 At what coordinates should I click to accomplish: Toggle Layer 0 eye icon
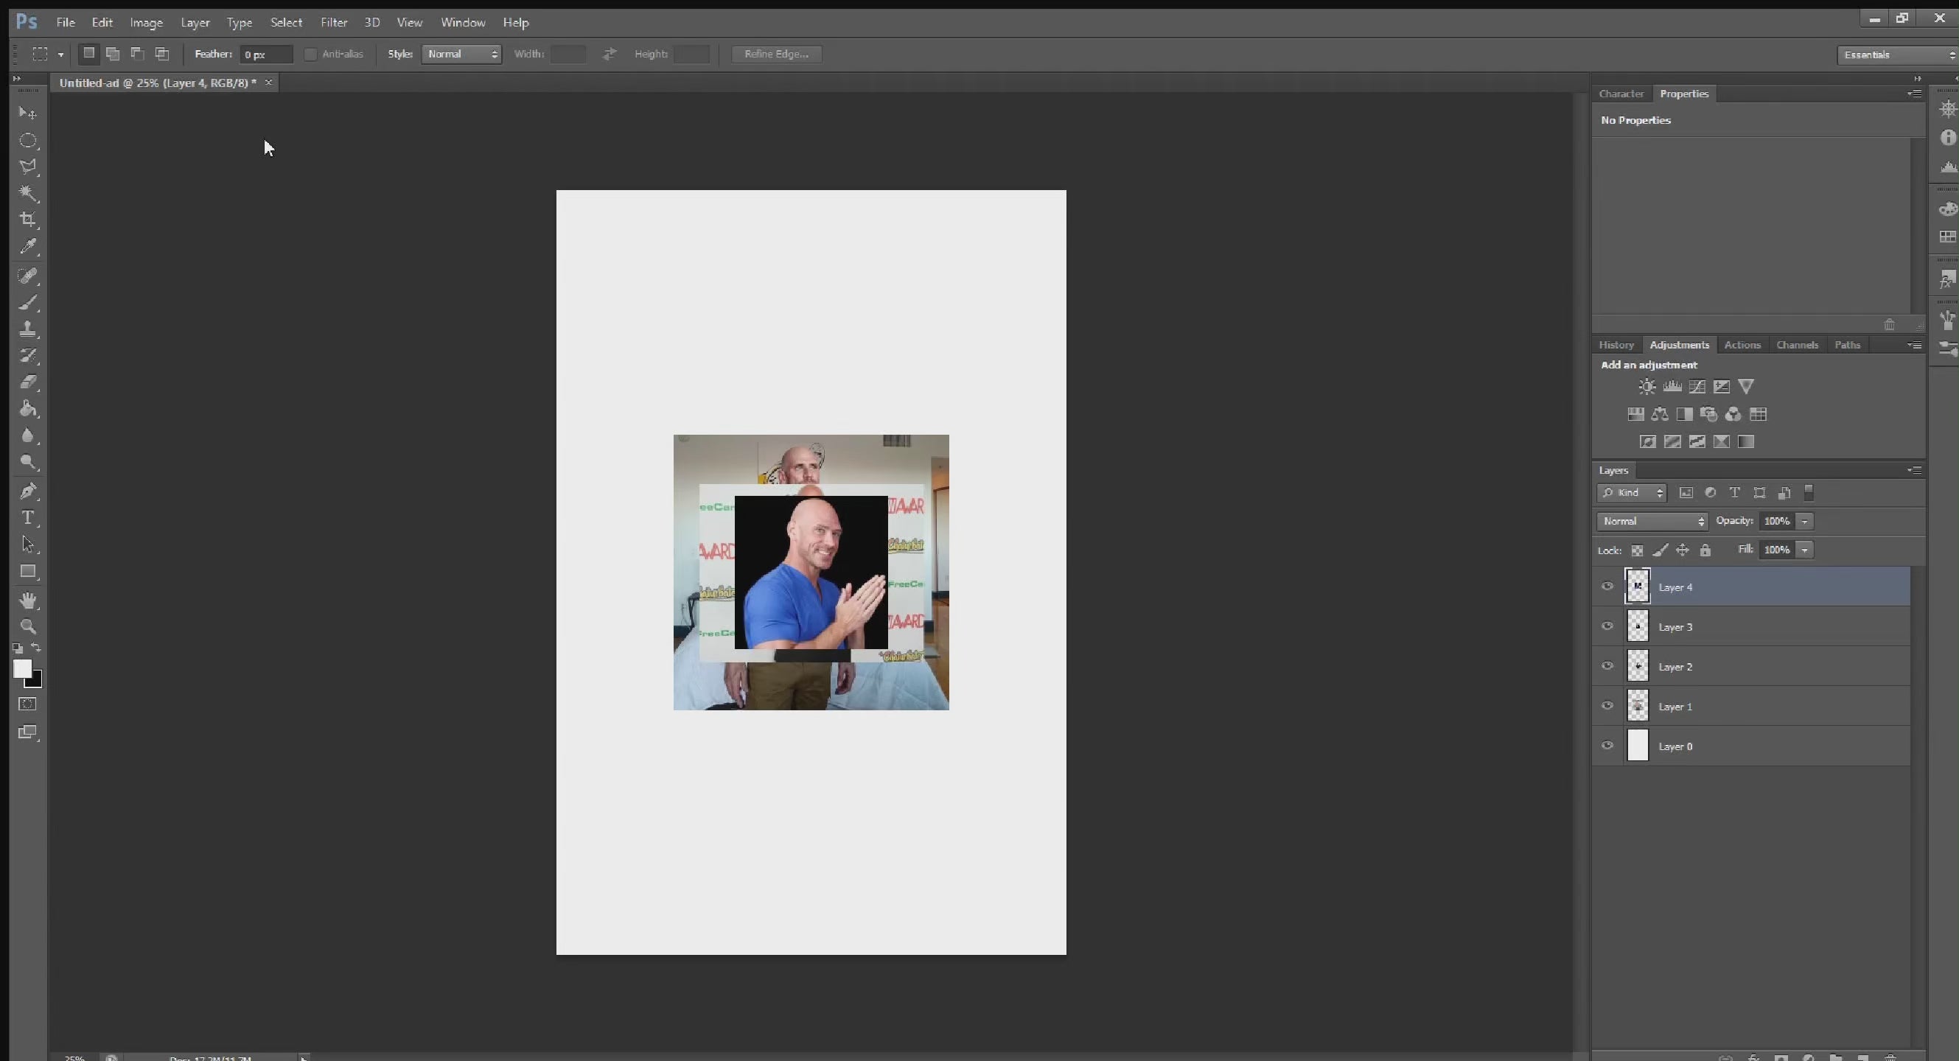pos(1607,746)
